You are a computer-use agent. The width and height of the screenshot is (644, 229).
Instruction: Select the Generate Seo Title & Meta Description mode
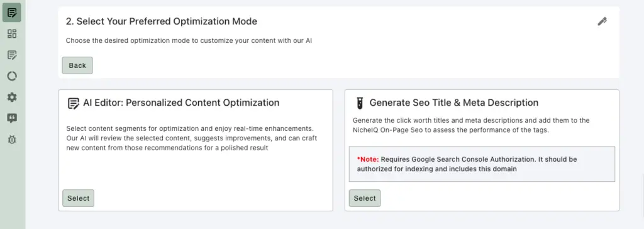click(365, 198)
